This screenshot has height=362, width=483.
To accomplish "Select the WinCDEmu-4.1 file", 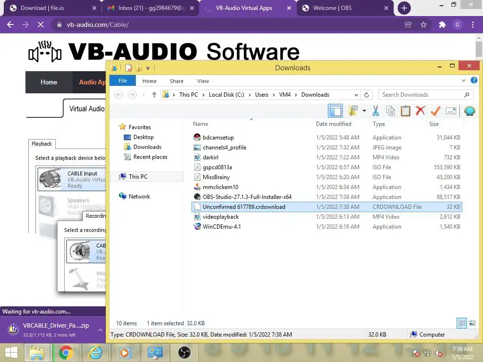I will coord(326,227).
